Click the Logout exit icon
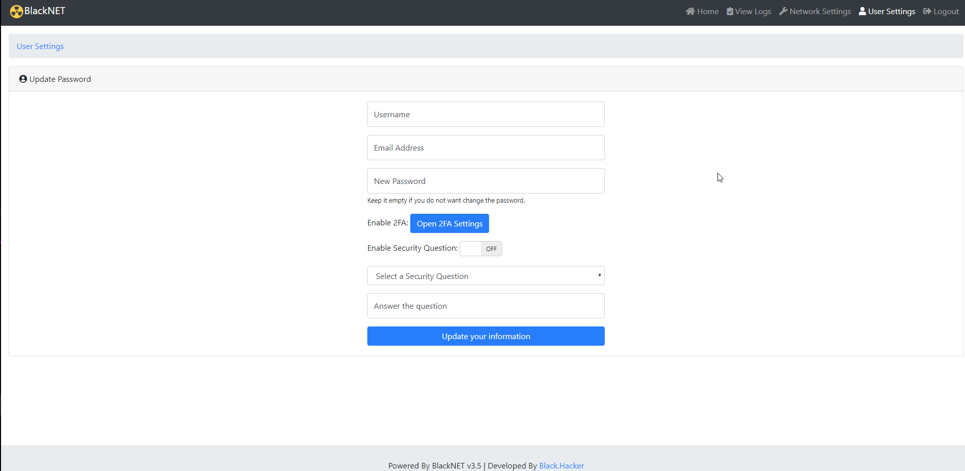This screenshot has height=471, width=965. (927, 11)
